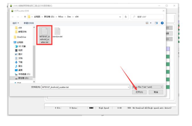Click the 取消 cancel button

pos(156,92)
